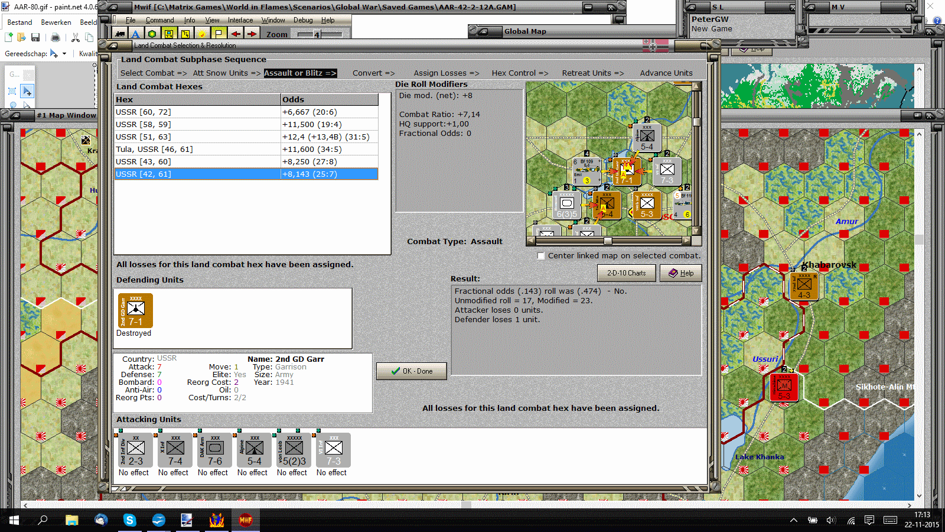Click the taskbar search icon
945x532 pixels.
point(43,520)
